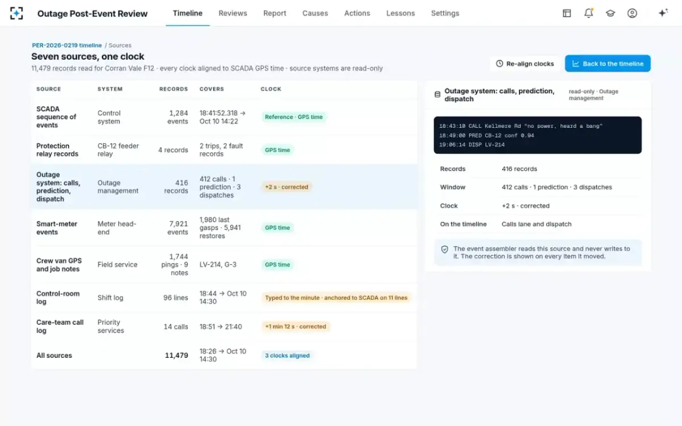Click the app logo icon
Screen dimensions: 682x426
coord(16,13)
